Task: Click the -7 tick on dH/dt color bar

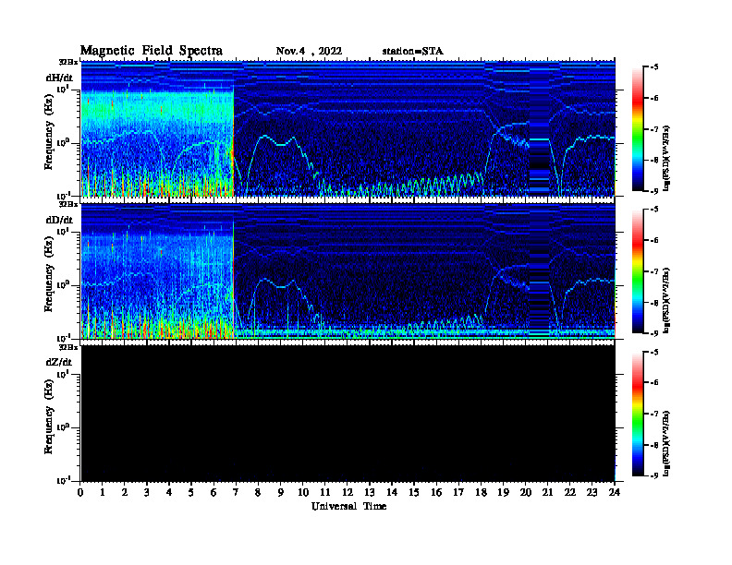Action: (654, 129)
